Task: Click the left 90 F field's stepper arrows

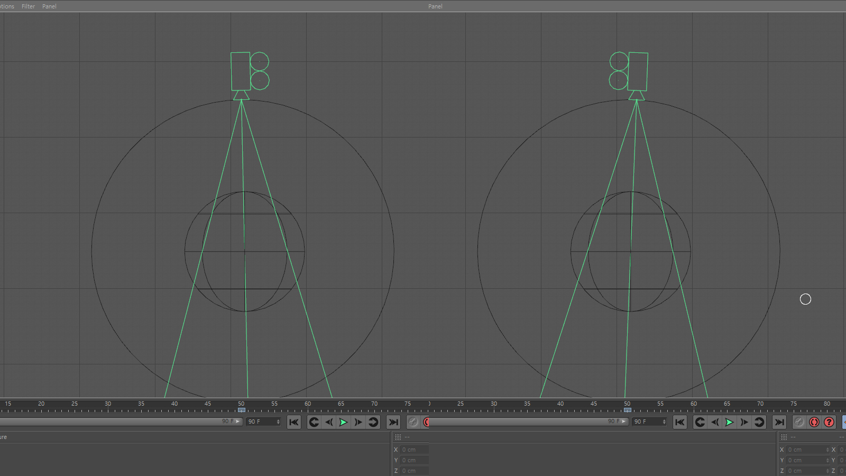Action: 278,422
